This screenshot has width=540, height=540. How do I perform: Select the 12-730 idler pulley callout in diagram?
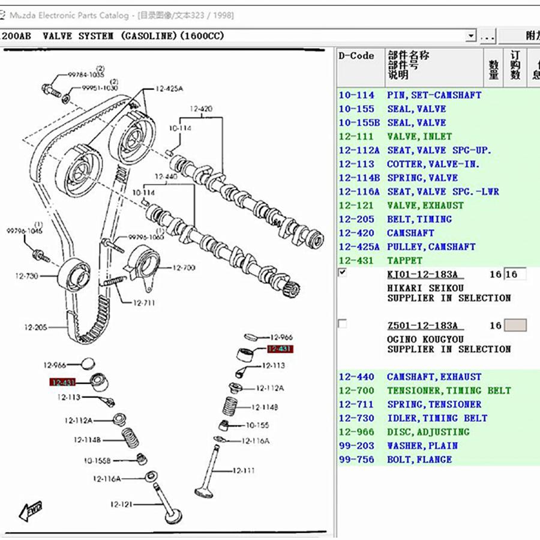pyautogui.click(x=26, y=276)
